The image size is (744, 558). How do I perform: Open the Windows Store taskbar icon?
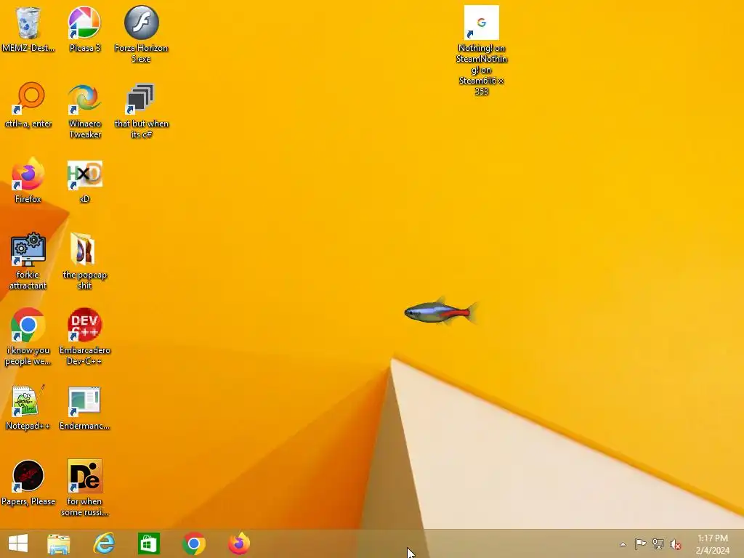[x=148, y=543]
